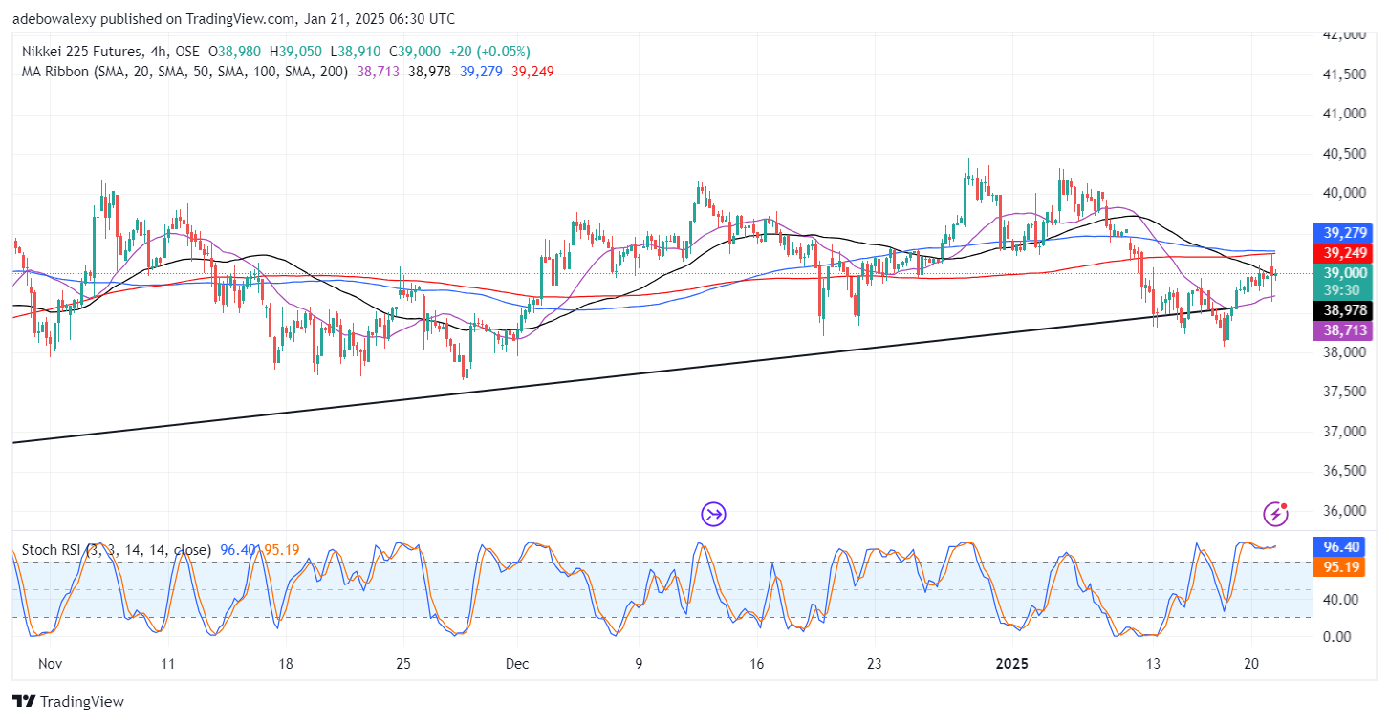Click the publisher caption at the top

click(234, 19)
